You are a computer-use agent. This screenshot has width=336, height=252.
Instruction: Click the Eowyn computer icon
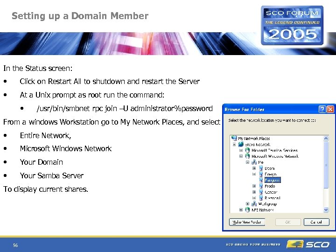point(261,174)
